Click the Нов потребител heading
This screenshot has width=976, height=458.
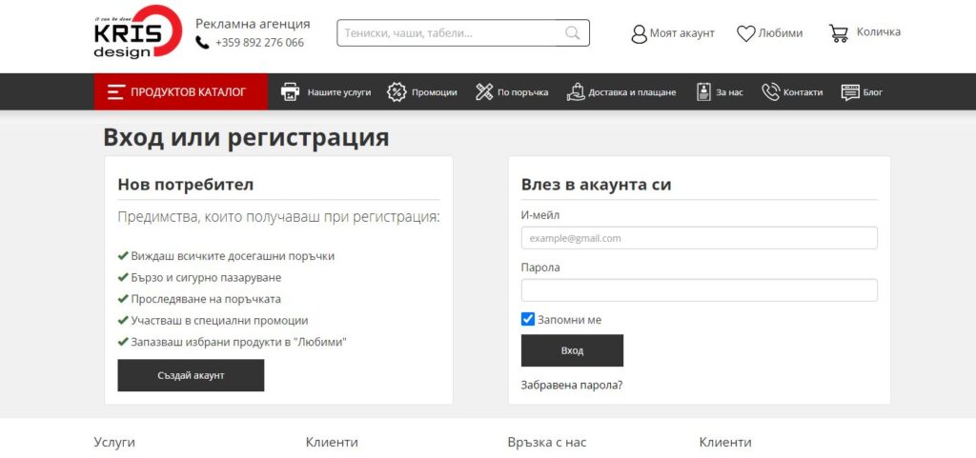[186, 185]
